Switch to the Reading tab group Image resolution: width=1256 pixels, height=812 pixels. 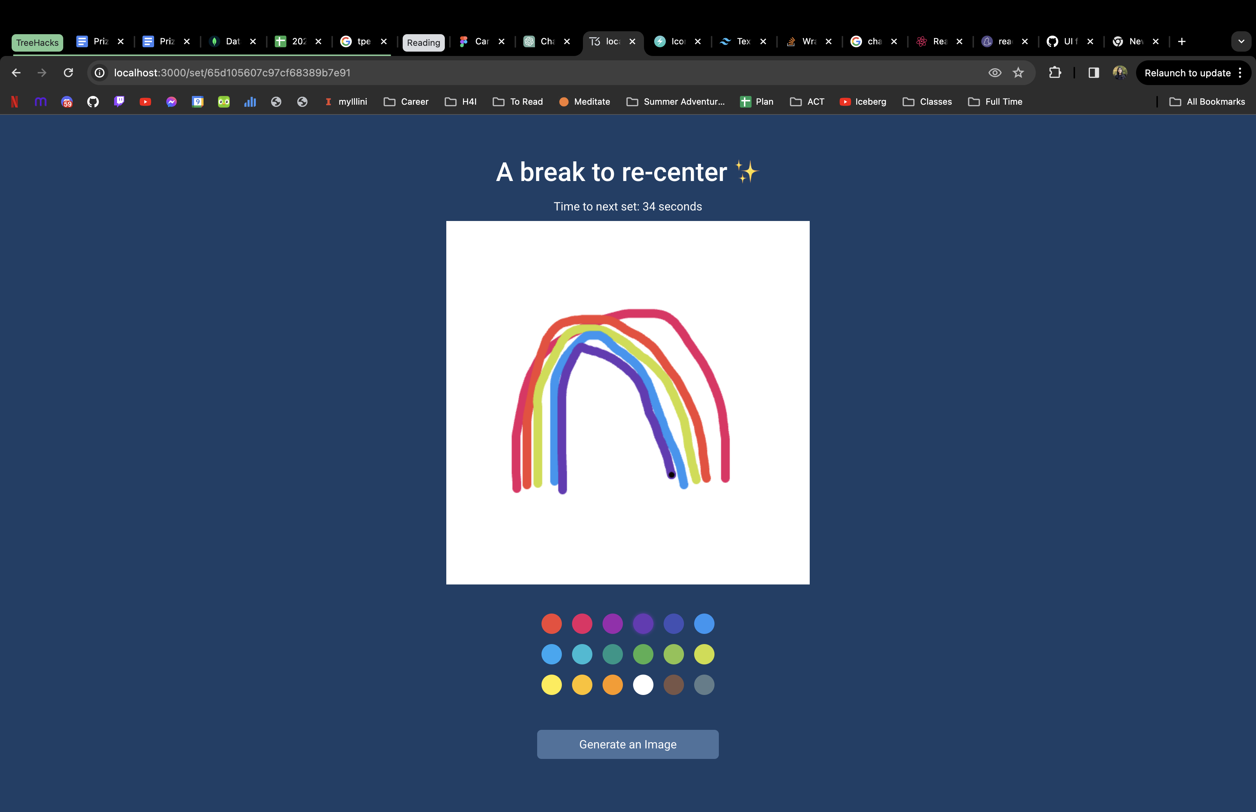pos(423,42)
